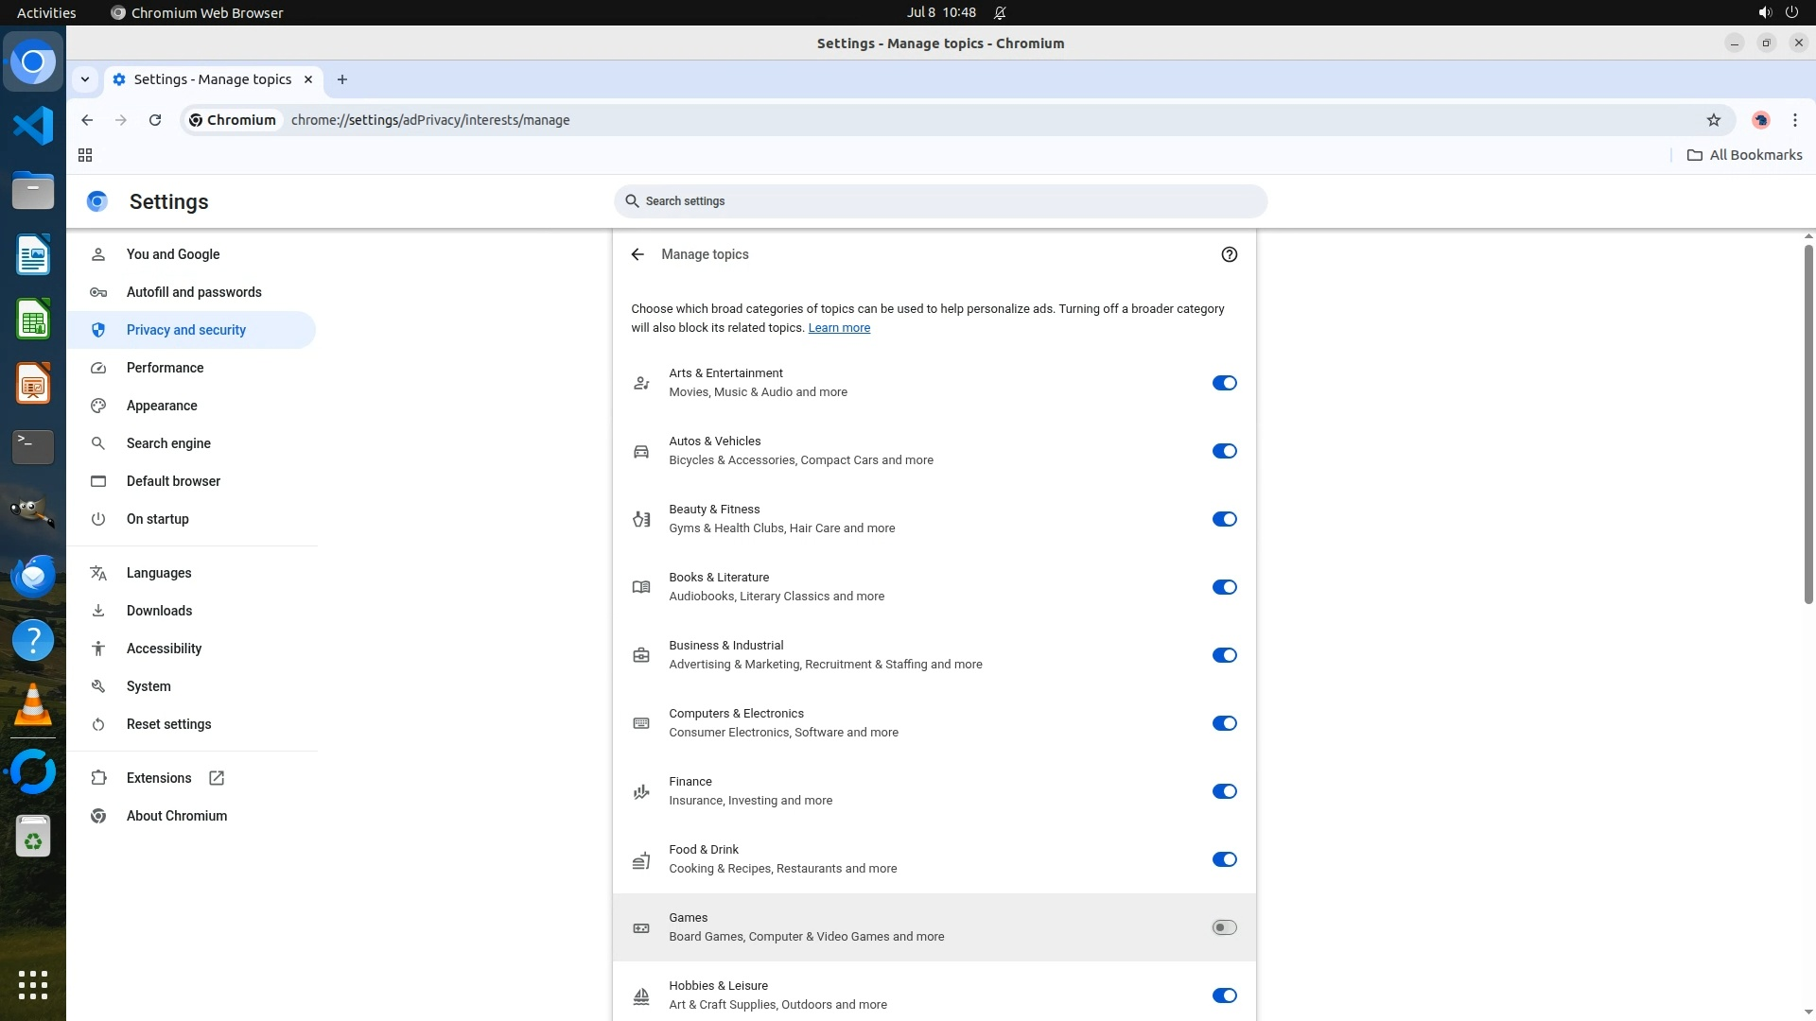Click the open-in-new icon beside Extensions
Image resolution: width=1816 pixels, height=1021 pixels.
(217, 778)
